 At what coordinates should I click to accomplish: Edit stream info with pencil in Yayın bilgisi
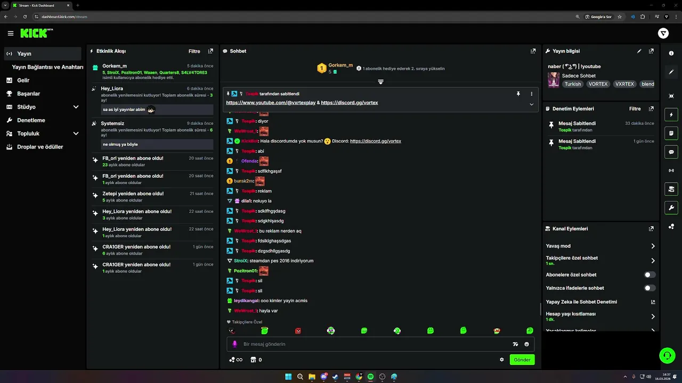(639, 51)
